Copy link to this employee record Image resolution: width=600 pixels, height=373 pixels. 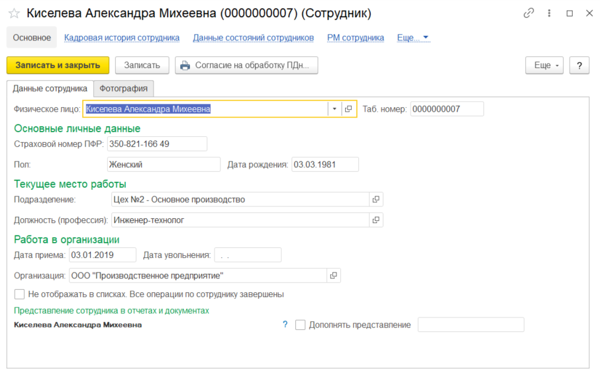click(528, 13)
